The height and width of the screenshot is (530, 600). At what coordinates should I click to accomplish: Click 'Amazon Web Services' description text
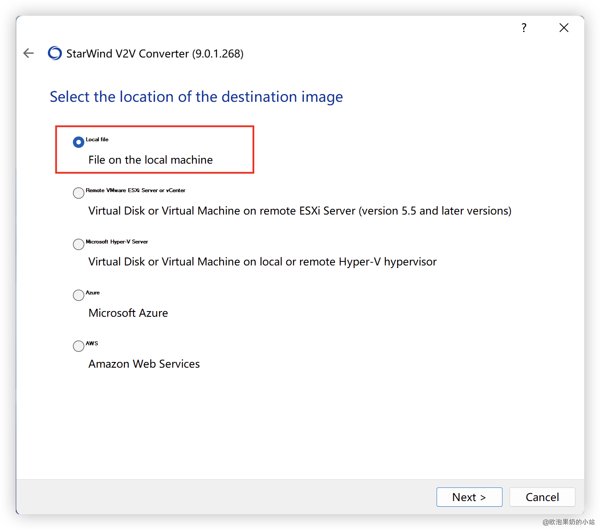coord(144,364)
